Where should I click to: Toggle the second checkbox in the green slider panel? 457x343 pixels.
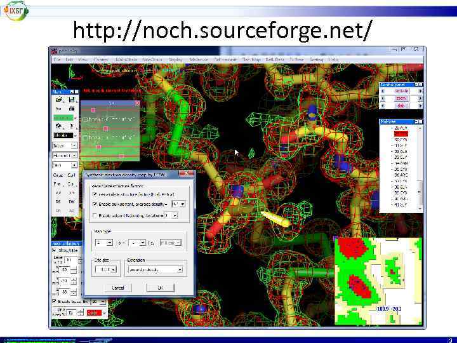(85, 138)
